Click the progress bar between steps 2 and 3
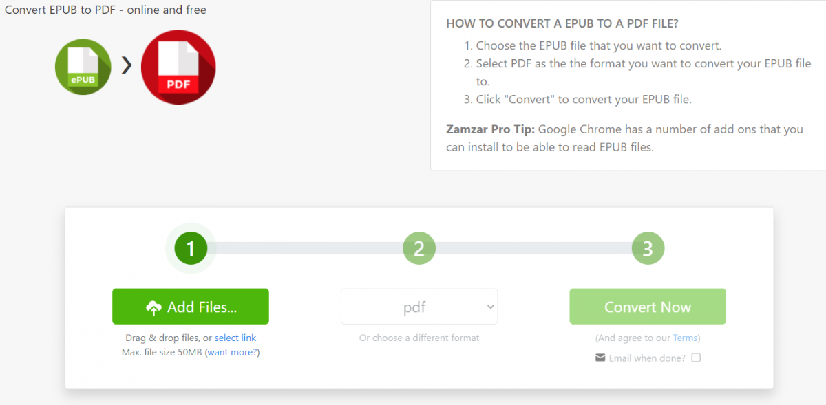Viewport: 826px width, 405px height. (533, 248)
